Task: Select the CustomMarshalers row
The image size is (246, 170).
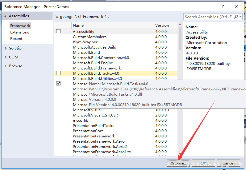Action: coord(116,37)
